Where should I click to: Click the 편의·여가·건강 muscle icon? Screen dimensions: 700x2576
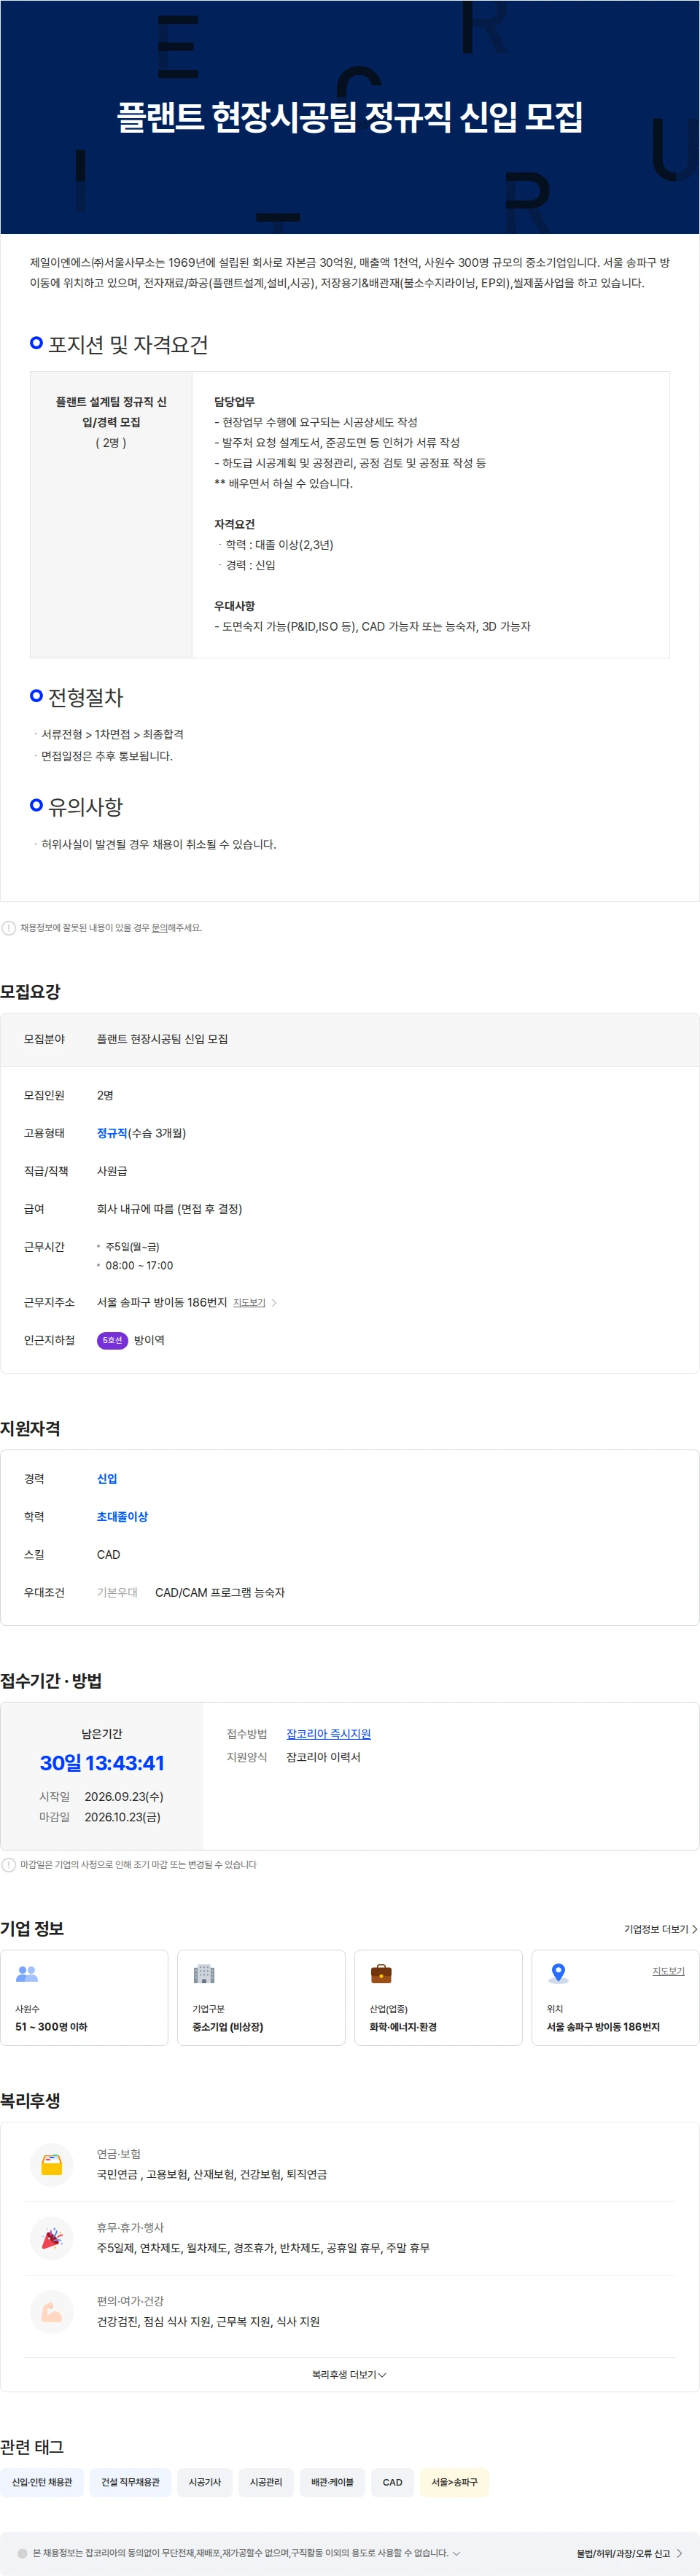click(x=52, y=2311)
